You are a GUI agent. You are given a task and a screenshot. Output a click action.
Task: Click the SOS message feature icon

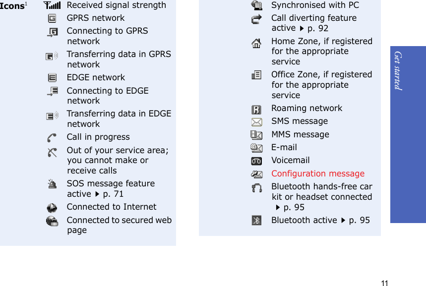52,184
